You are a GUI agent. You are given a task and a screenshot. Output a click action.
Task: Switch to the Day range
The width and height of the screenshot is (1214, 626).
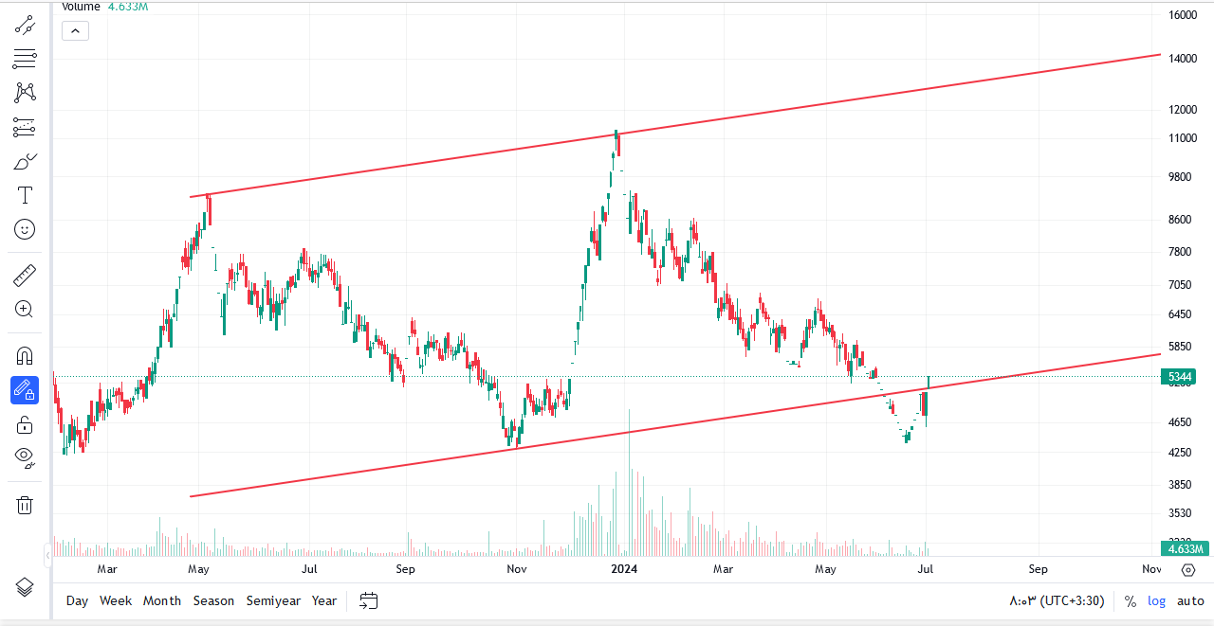click(x=77, y=600)
